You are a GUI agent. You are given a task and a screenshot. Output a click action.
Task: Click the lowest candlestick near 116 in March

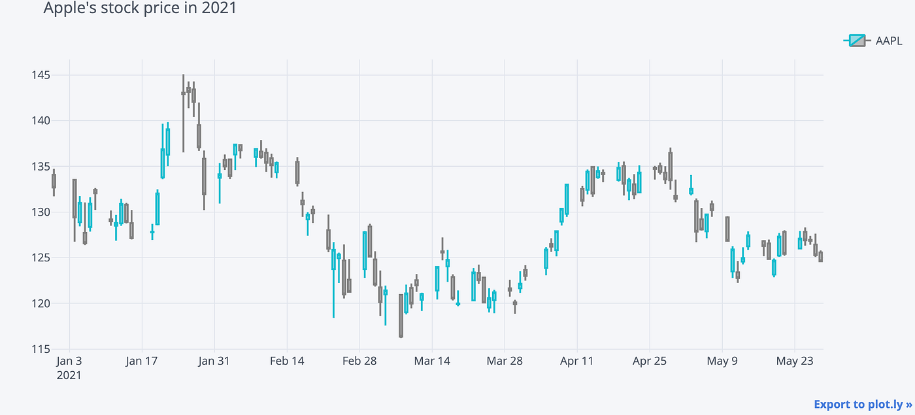tap(401, 316)
